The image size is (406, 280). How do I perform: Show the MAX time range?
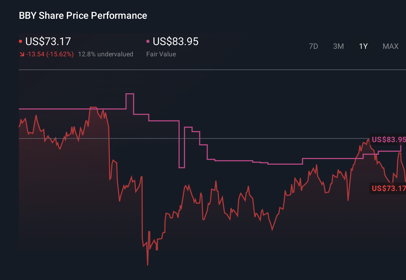(390, 46)
